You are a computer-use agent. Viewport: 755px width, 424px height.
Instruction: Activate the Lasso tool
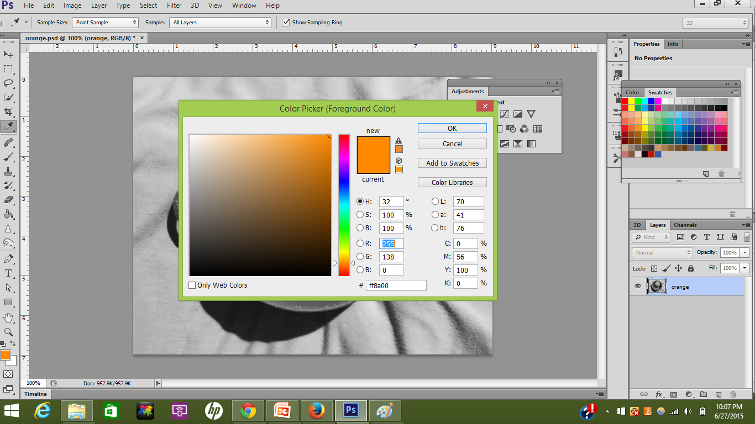[8, 83]
